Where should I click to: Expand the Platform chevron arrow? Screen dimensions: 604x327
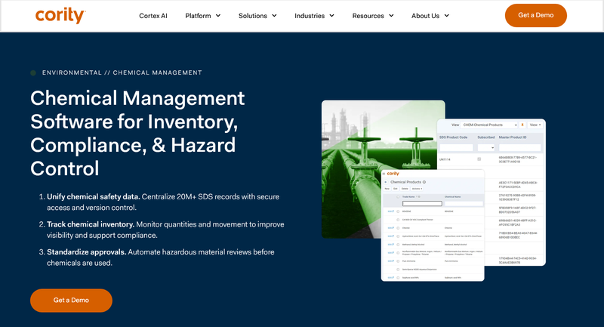218,16
